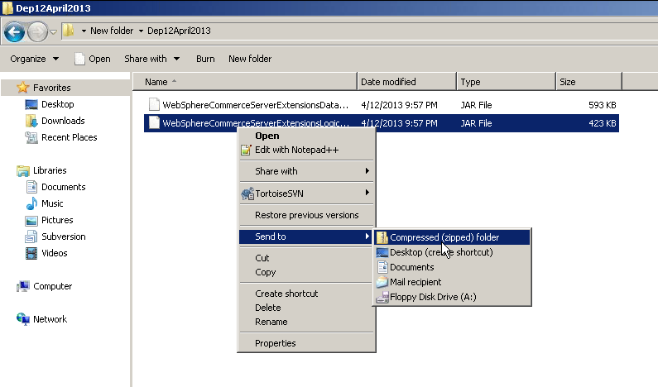Open the Subversion library in sidebar
658x387 pixels.
click(63, 236)
